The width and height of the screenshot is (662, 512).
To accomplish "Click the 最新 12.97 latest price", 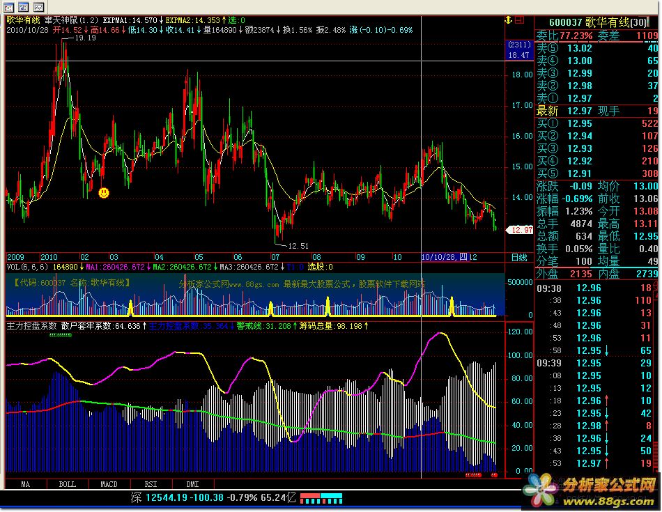I will click(579, 111).
